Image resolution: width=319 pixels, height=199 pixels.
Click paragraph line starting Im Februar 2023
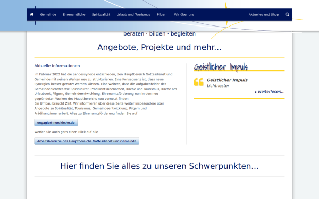click(x=103, y=74)
